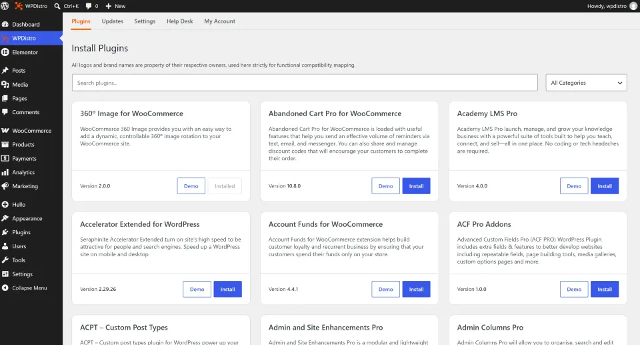Viewport: 640px width, 345px height.
Task: Click the Appearance paintbrush icon
Action: (5, 218)
